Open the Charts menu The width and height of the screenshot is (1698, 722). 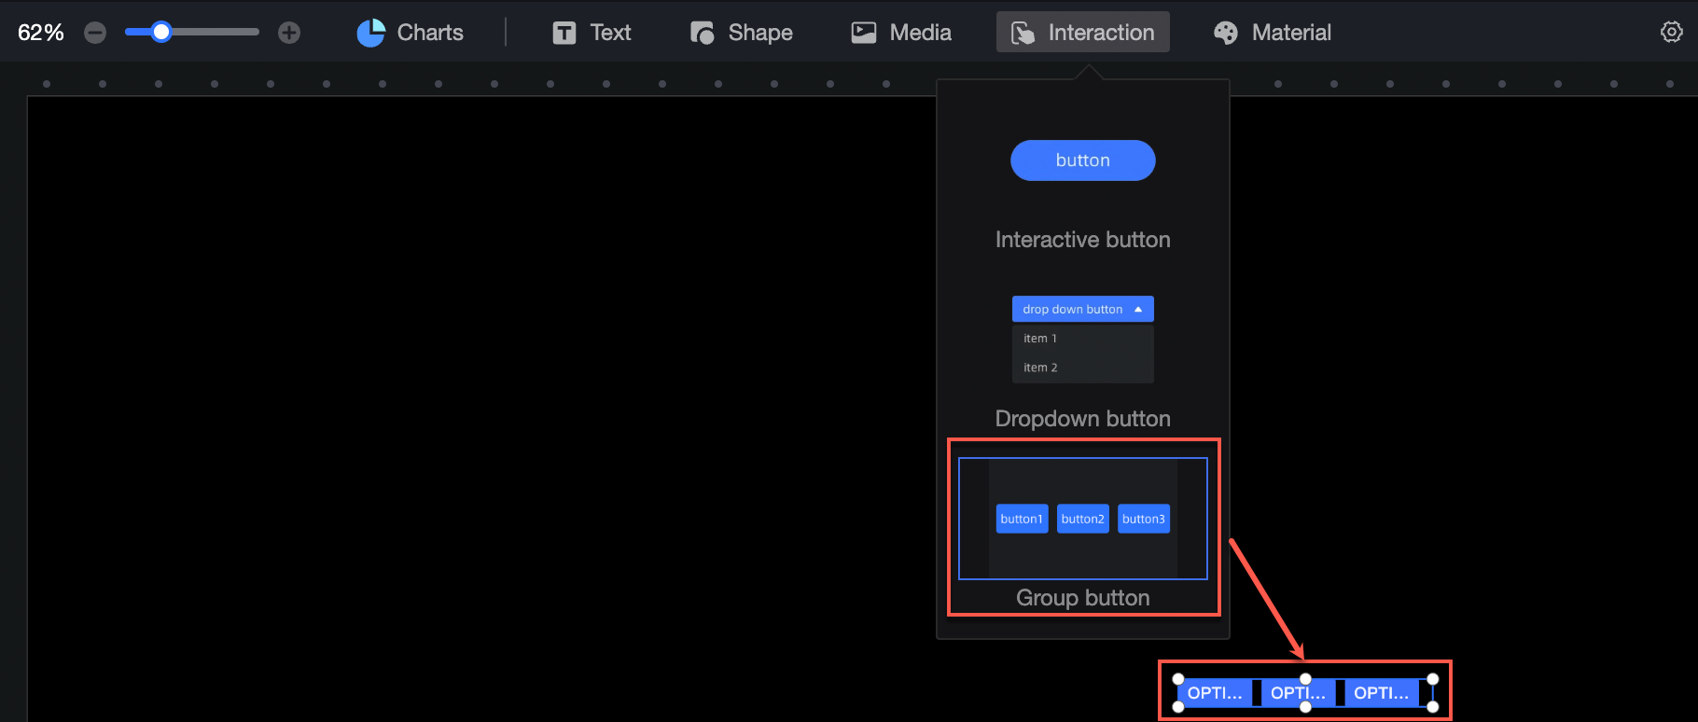[x=410, y=33]
